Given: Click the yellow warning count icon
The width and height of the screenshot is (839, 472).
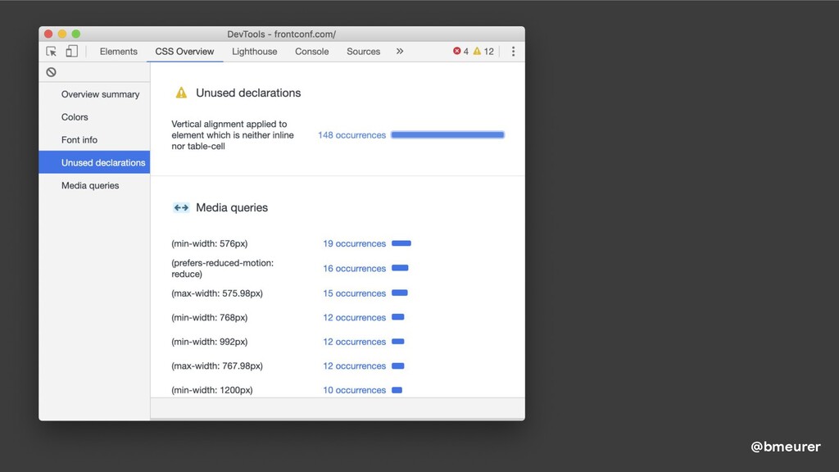Looking at the screenshot, I should click(477, 51).
